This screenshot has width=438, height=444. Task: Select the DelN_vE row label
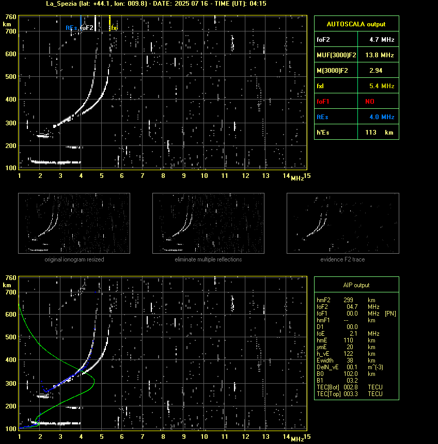tap(327, 367)
